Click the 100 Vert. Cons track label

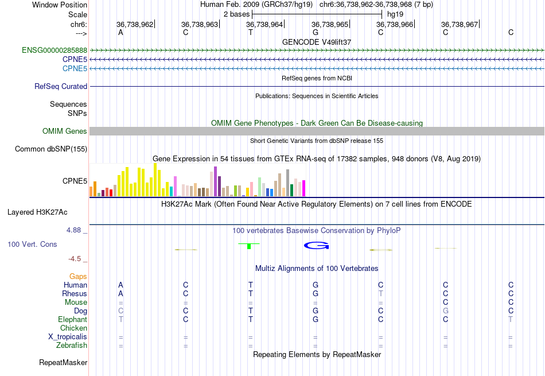click(x=32, y=244)
